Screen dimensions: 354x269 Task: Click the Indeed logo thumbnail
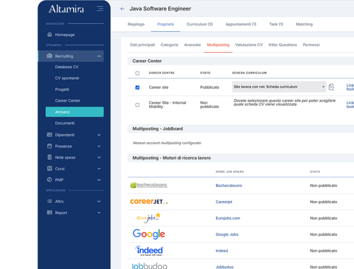149,250
